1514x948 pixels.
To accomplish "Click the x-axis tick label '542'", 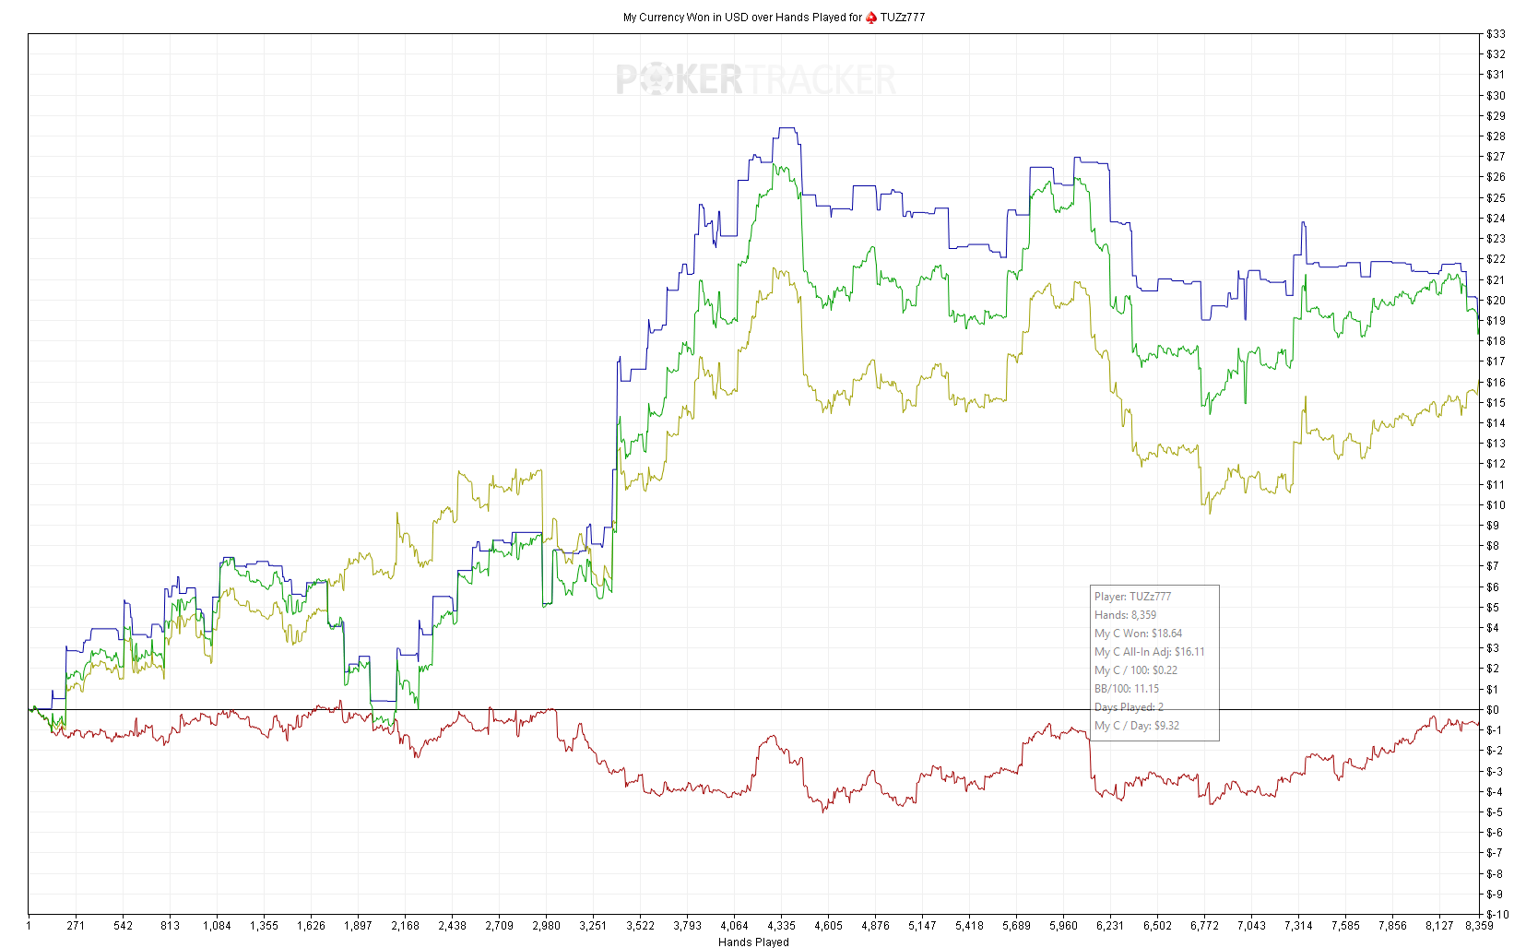I will pyautogui.click(x=123, y=926).
